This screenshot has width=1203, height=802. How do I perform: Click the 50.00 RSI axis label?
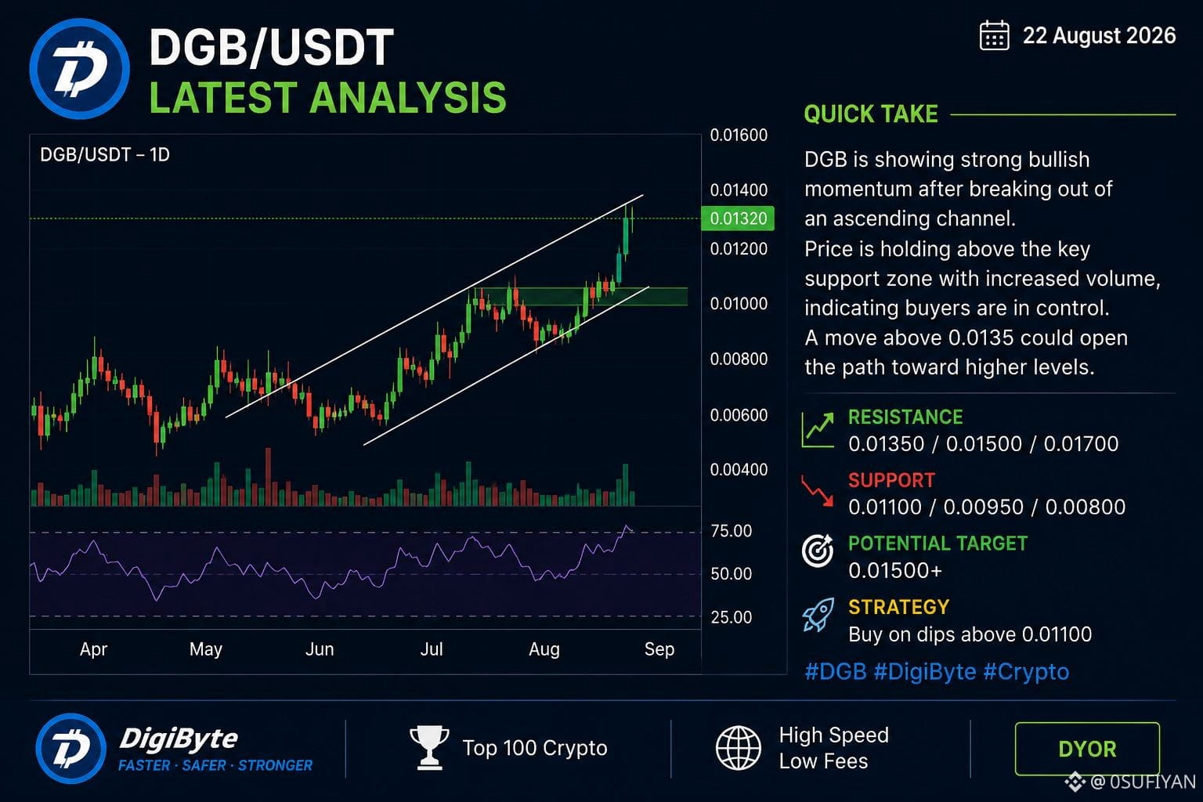tap(731, 574)
